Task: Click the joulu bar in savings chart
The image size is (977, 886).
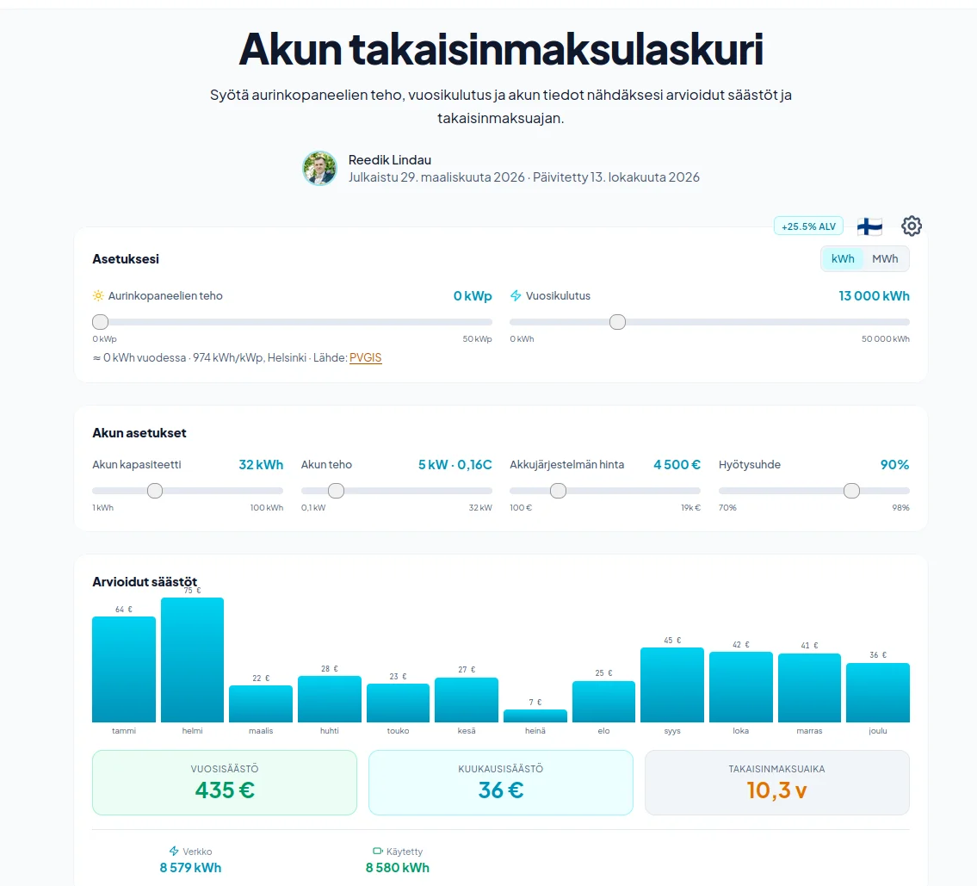Action: [878, 692]
